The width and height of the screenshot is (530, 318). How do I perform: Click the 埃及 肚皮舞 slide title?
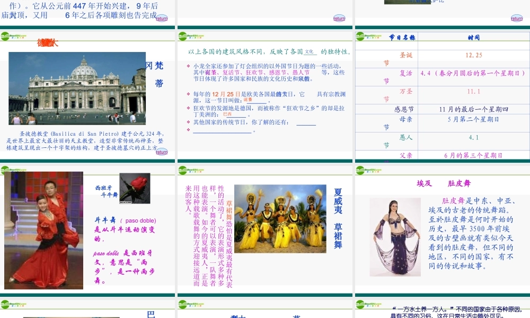click(x=444, y=183)
